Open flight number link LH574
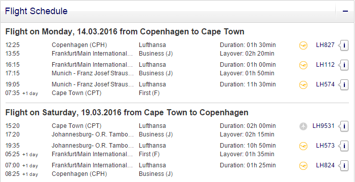355x182 pixels. click(x=325, y=84)
